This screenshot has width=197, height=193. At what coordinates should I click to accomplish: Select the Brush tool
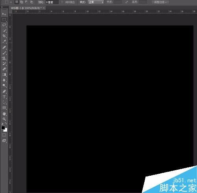click(x=4, y=53)
